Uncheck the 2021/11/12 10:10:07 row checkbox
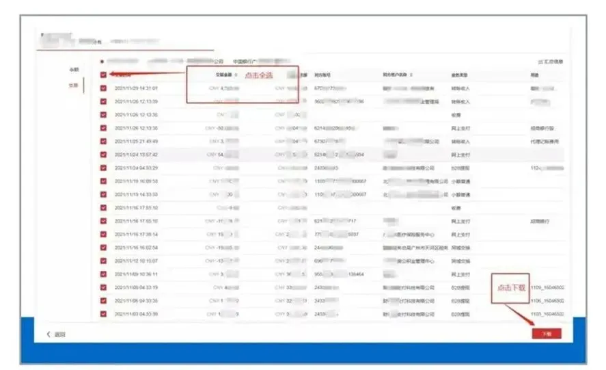606x370 pixels. 103,261
